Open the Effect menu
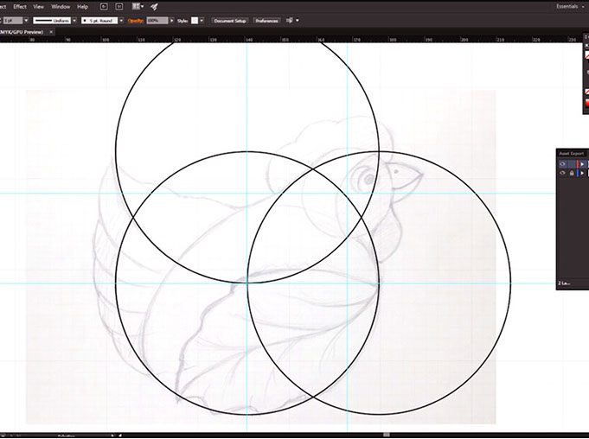 coord(20,6)
